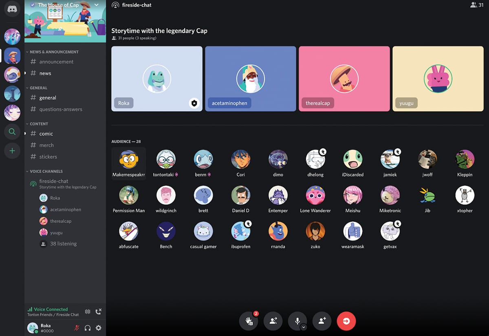This screenshot has height=336, width=489.
Task: Toggle raise hand with pending requests badge
Action: (249, 321)
